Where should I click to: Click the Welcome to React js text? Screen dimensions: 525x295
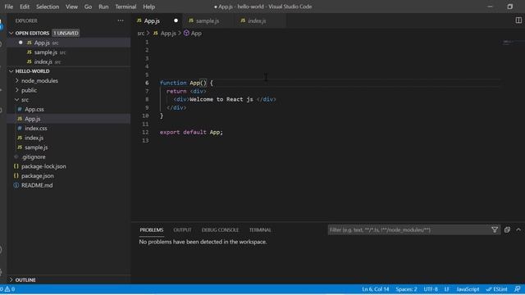click(x=221, y=99)
